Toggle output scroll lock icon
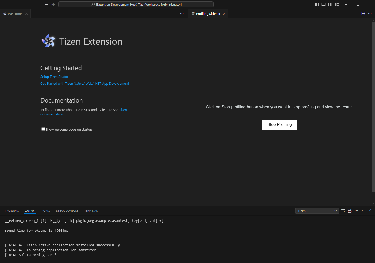 pos(350,211)
